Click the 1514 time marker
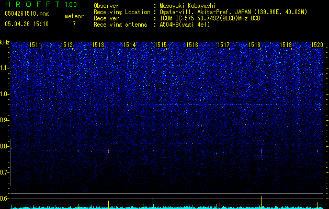Screen dimensions: 329x209 (130, 44)
